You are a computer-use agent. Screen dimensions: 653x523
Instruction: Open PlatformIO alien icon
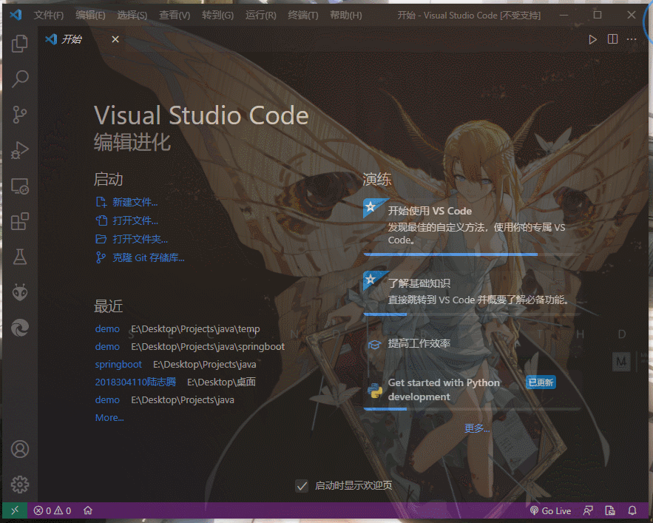pyautogui.click(x=20, y=293)
